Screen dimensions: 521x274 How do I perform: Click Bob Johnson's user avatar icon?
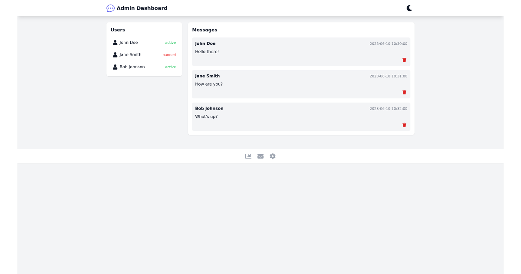click(115, 67)
